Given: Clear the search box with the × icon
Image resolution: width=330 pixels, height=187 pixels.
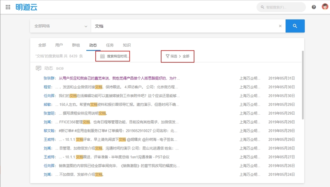Looking at the screenshot, I should coord(280,26).
